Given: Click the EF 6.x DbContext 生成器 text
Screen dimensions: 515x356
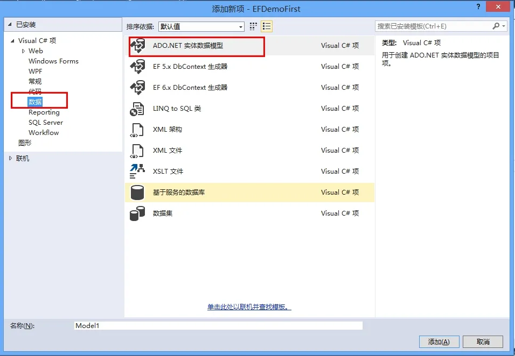Looking at the screenshot, I should [x=190, y=88].
